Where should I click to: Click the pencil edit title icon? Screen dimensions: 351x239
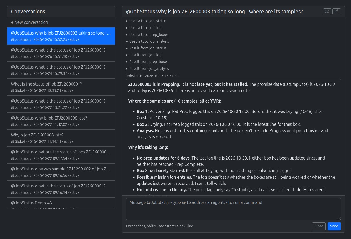[x=337, y=11]
